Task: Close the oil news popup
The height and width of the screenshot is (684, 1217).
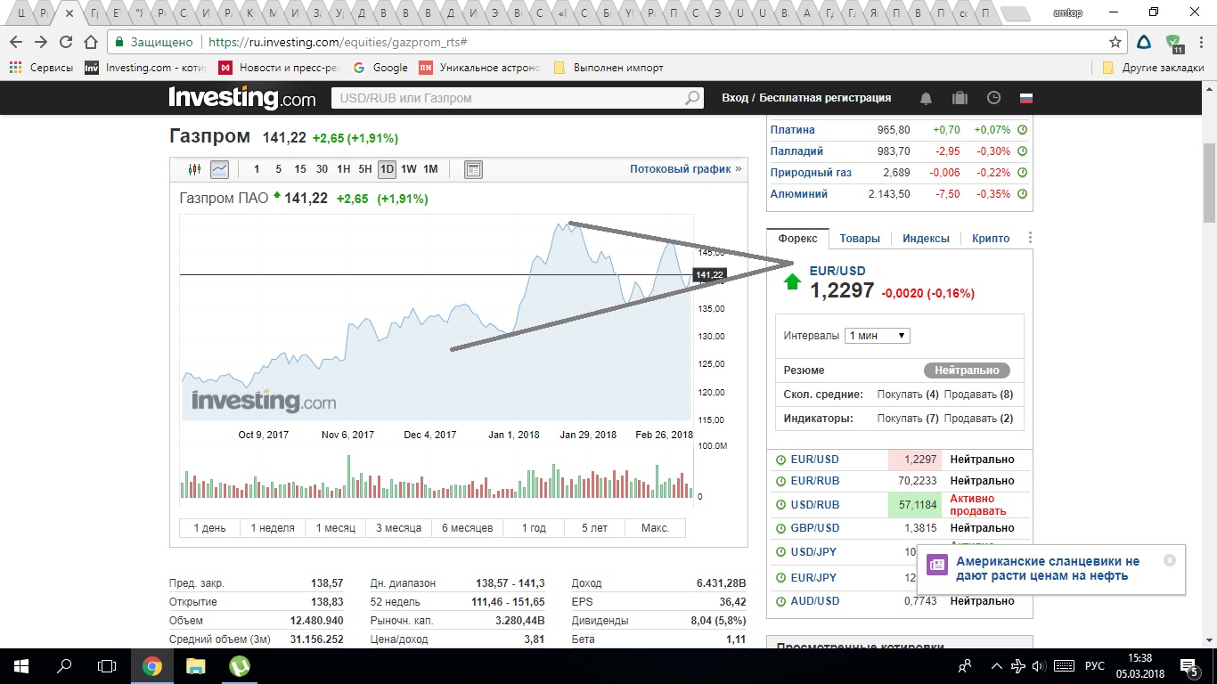Action: (x=1170, y=560)
